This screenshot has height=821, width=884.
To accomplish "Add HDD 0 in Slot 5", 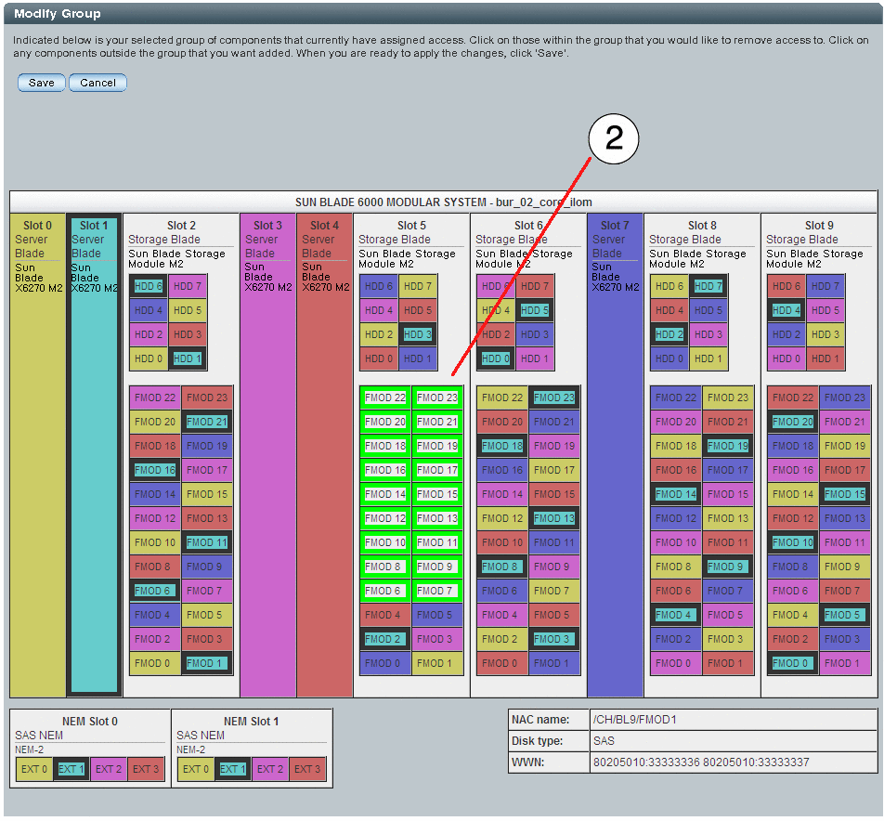I will [x=379, y=358].
